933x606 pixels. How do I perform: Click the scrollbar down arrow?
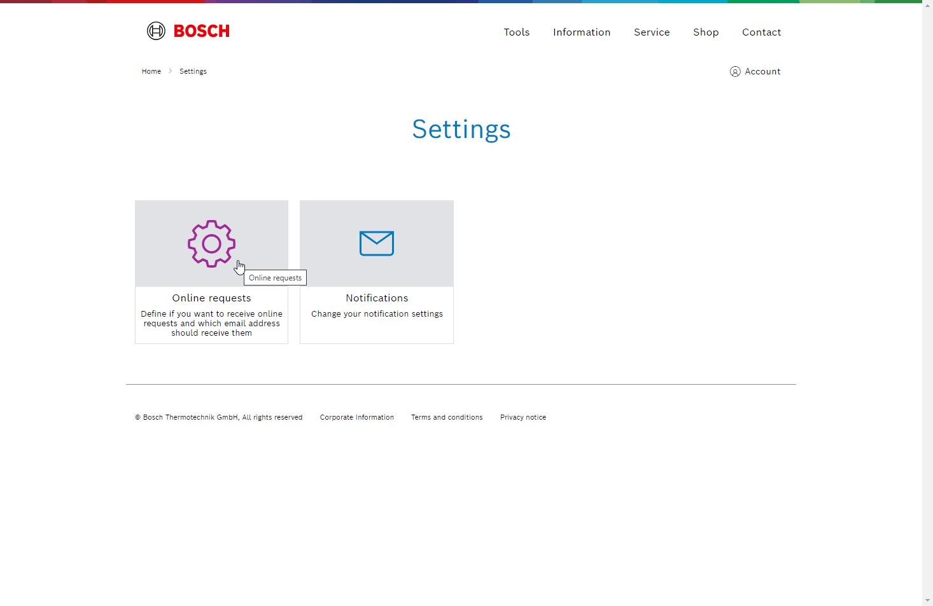927,601
